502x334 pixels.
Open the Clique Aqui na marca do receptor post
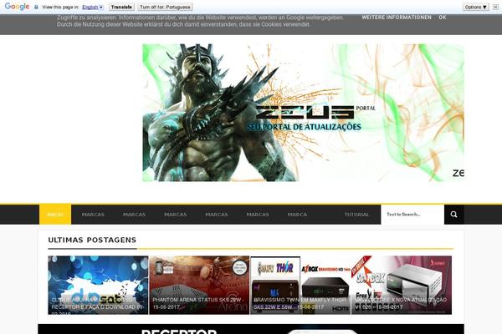98,285
